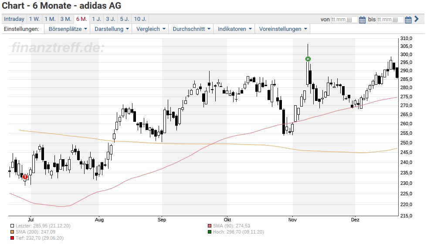427x244 pixels.
Task: Expand the Indikatoren dropdown
Action: pos(234,29)
